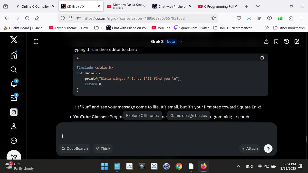Switch to Memoro De La Stono tab
The height and width of the screenshot is (173, 308).
[126, 6]
